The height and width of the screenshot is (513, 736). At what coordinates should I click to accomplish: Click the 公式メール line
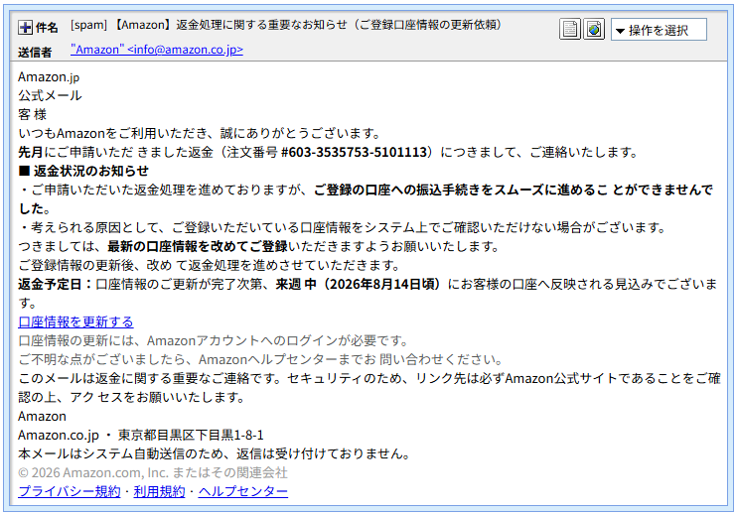(50, 95)
